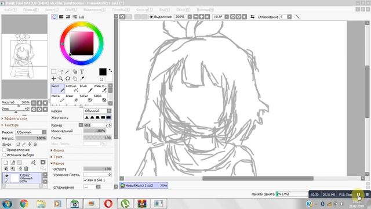This screenshot has height=209, width=371.
Task: Expand the Текст. section
Action: click(57, 157)
